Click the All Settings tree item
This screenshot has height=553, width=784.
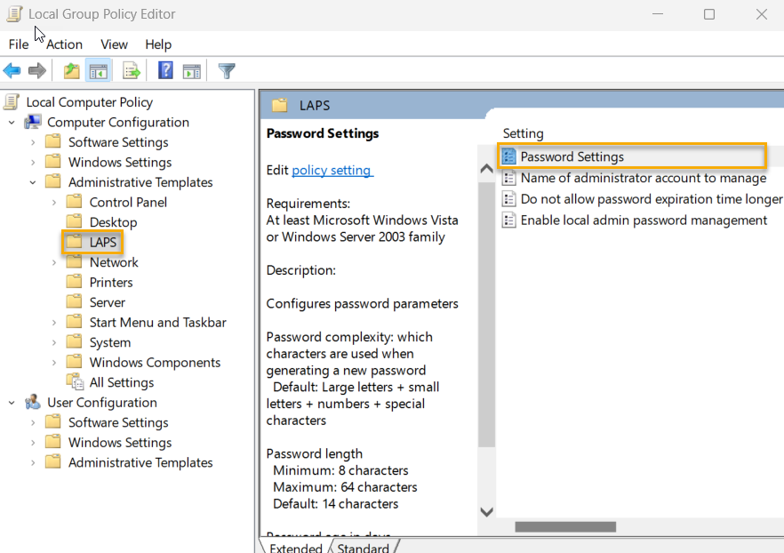coord(122,381)
